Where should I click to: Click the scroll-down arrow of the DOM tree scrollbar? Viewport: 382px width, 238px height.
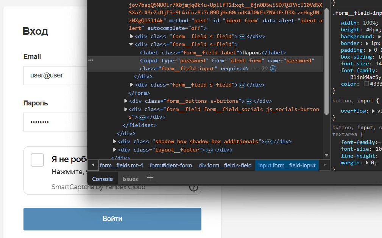click(326, 155)
